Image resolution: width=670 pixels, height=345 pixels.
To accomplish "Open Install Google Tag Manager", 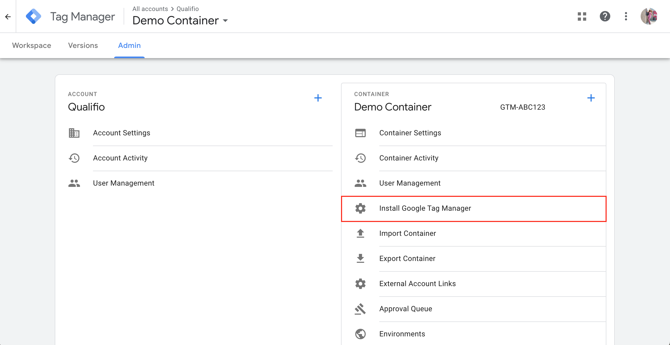I will pyautogui.click(x=474, y=209).
